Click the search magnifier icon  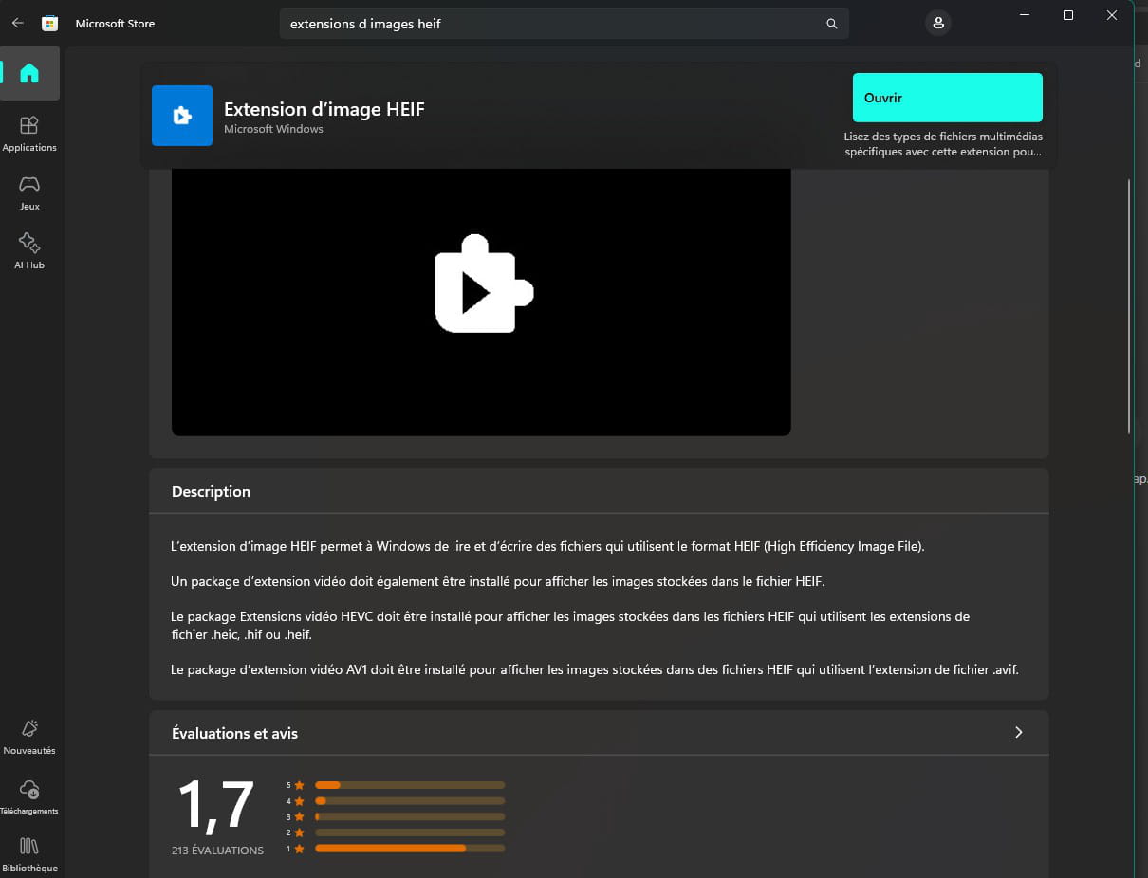pos(831,24)
